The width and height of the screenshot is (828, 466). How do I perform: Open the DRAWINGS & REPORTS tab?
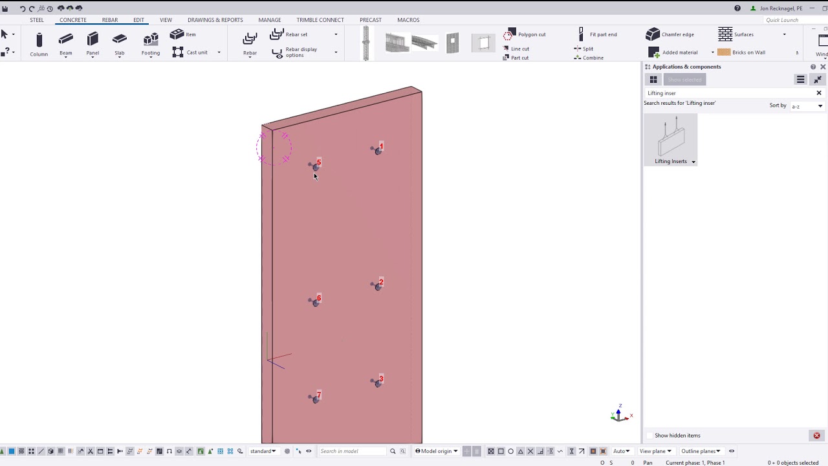point(215,20)
